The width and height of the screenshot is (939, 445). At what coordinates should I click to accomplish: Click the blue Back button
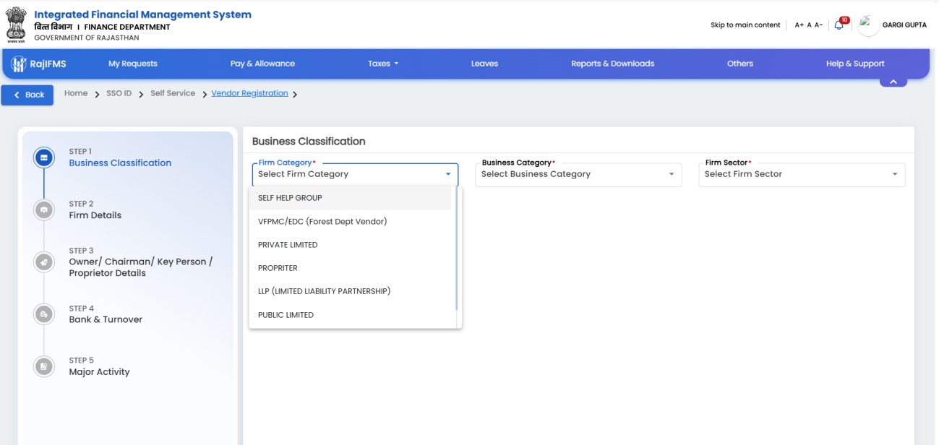point(27,95)
